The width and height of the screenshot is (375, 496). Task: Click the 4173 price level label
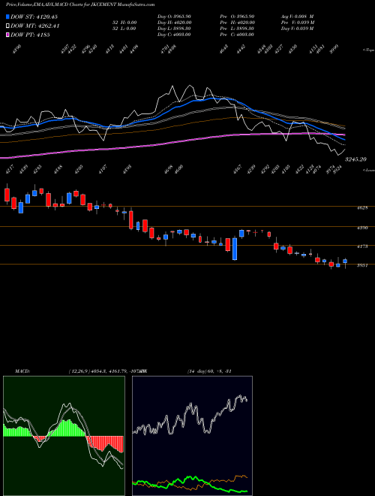coord(362,246)
